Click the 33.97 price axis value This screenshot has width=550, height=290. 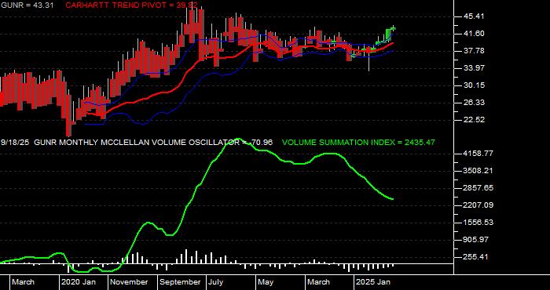[474, 68]
